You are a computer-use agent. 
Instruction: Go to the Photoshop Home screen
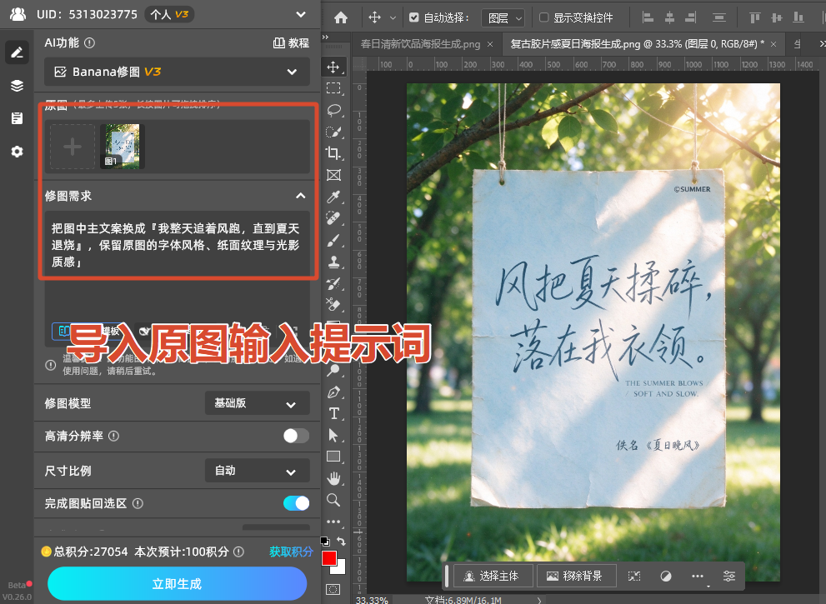coord(341,17)
